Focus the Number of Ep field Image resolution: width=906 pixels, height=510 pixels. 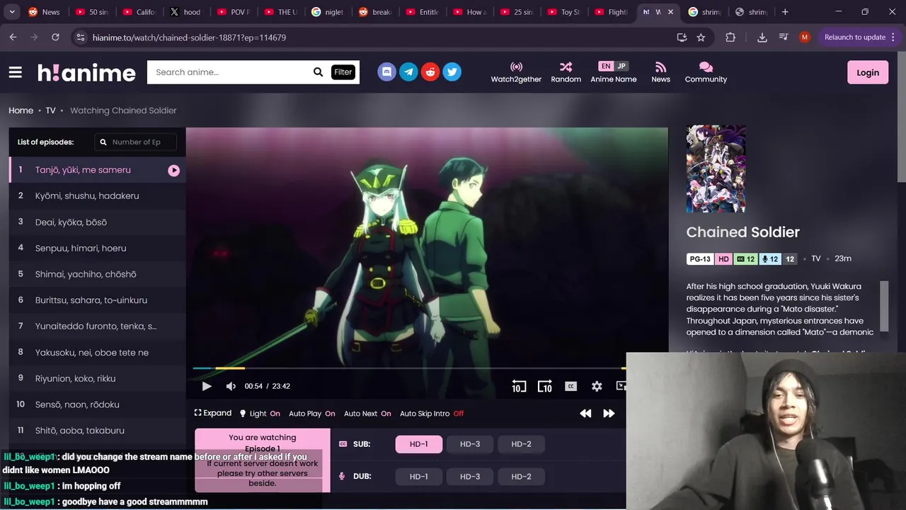click(x=135, y=142)
